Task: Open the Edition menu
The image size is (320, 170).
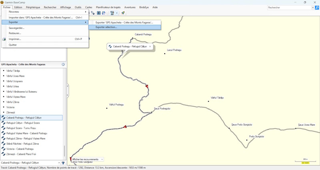Action: [x=18, y=7]
